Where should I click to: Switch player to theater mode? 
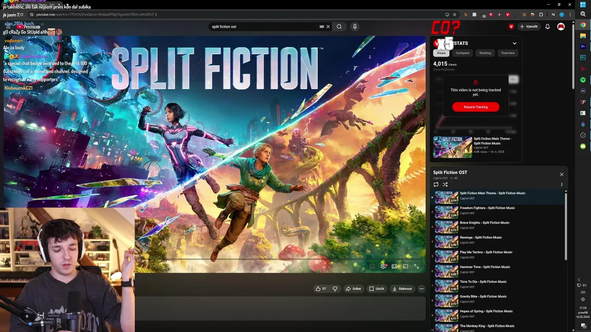point(394,267)
